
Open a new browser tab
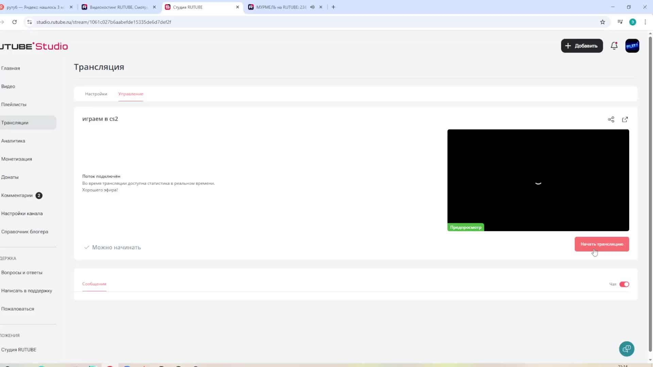pyautogui.click(x=333, y=7)
